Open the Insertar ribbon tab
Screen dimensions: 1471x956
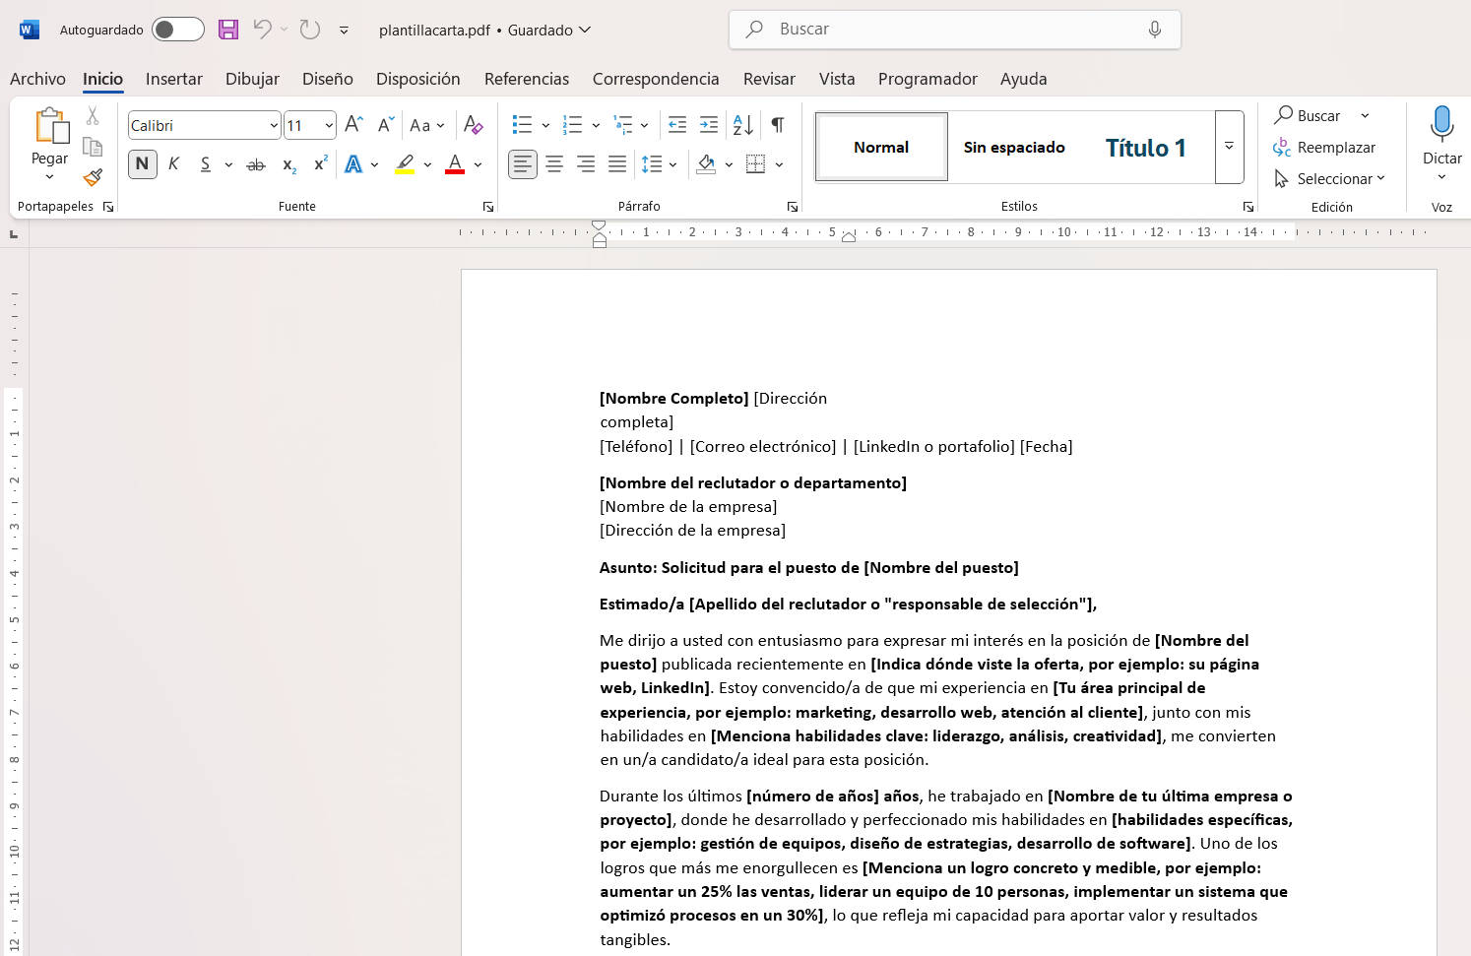174,79
